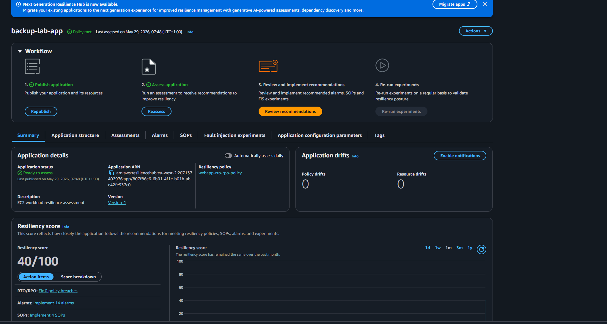Click the 40/100 resiliency score value
Image resolution: width=607 pixels, height=324 pixels.
[38, 261]
